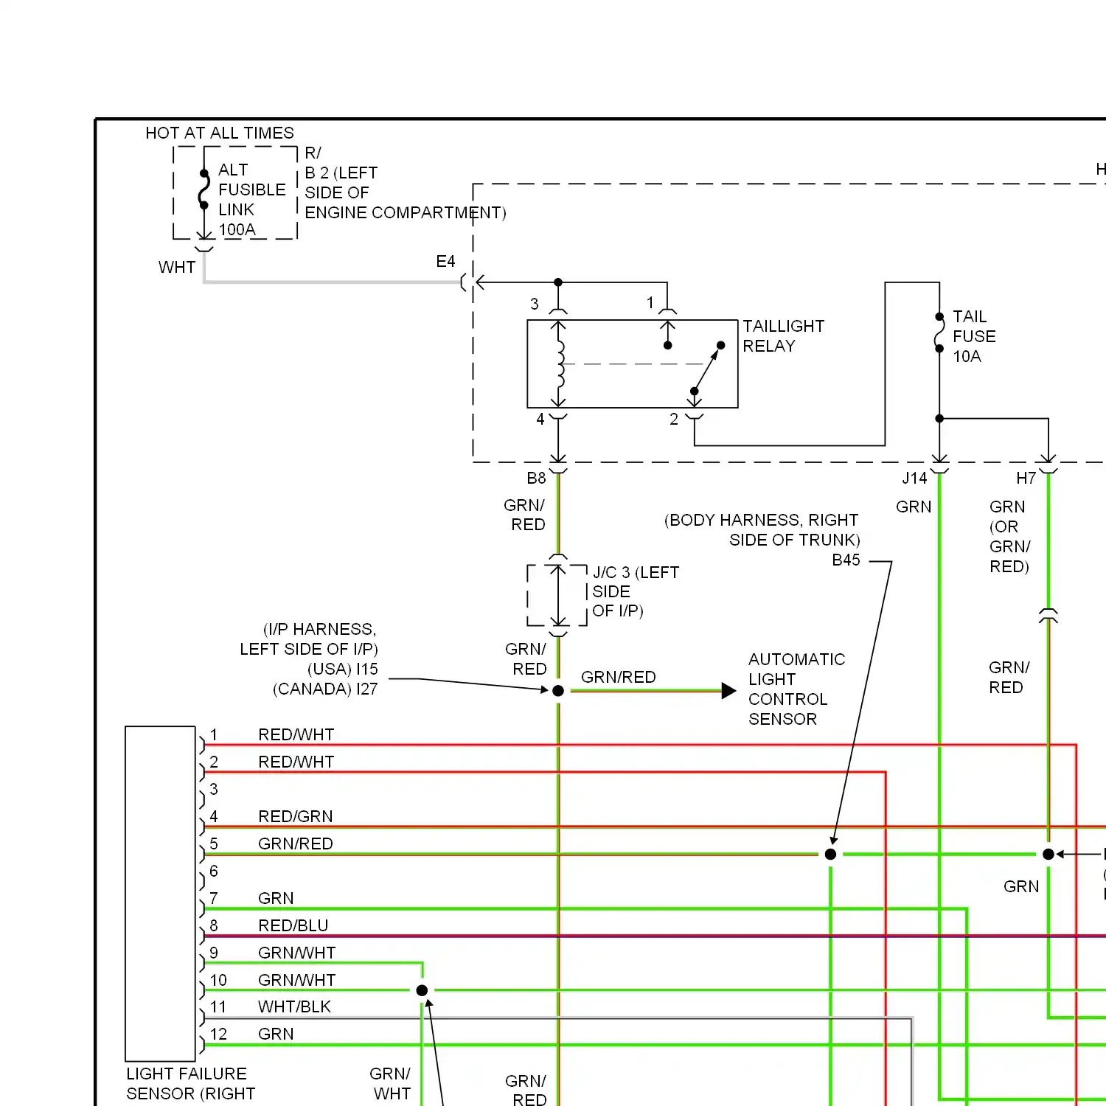
Task: Click the LIGHT FAILURE SENSOR label
Action: 190,1084
